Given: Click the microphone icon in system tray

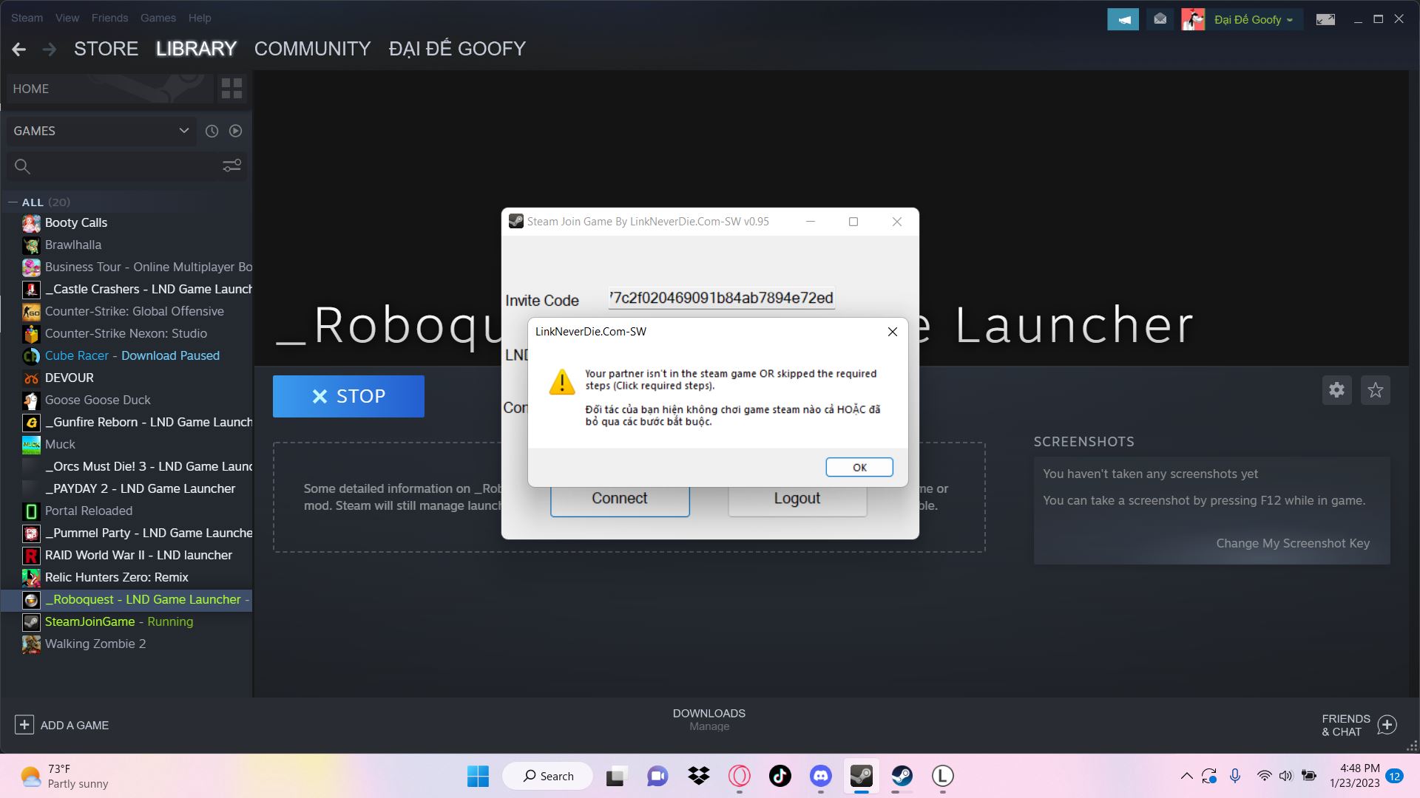Looking at the screenshot, I should (x=1234, y=776).
